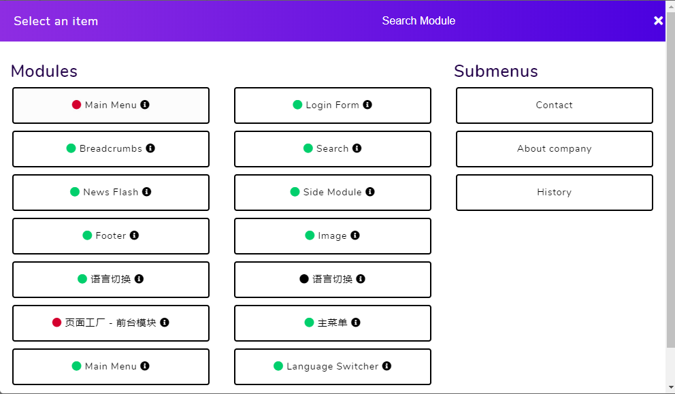Toggle status dot of 页面工厂 - 前台模块
This screenshot has height=394, width=675.
pos(56,323)
